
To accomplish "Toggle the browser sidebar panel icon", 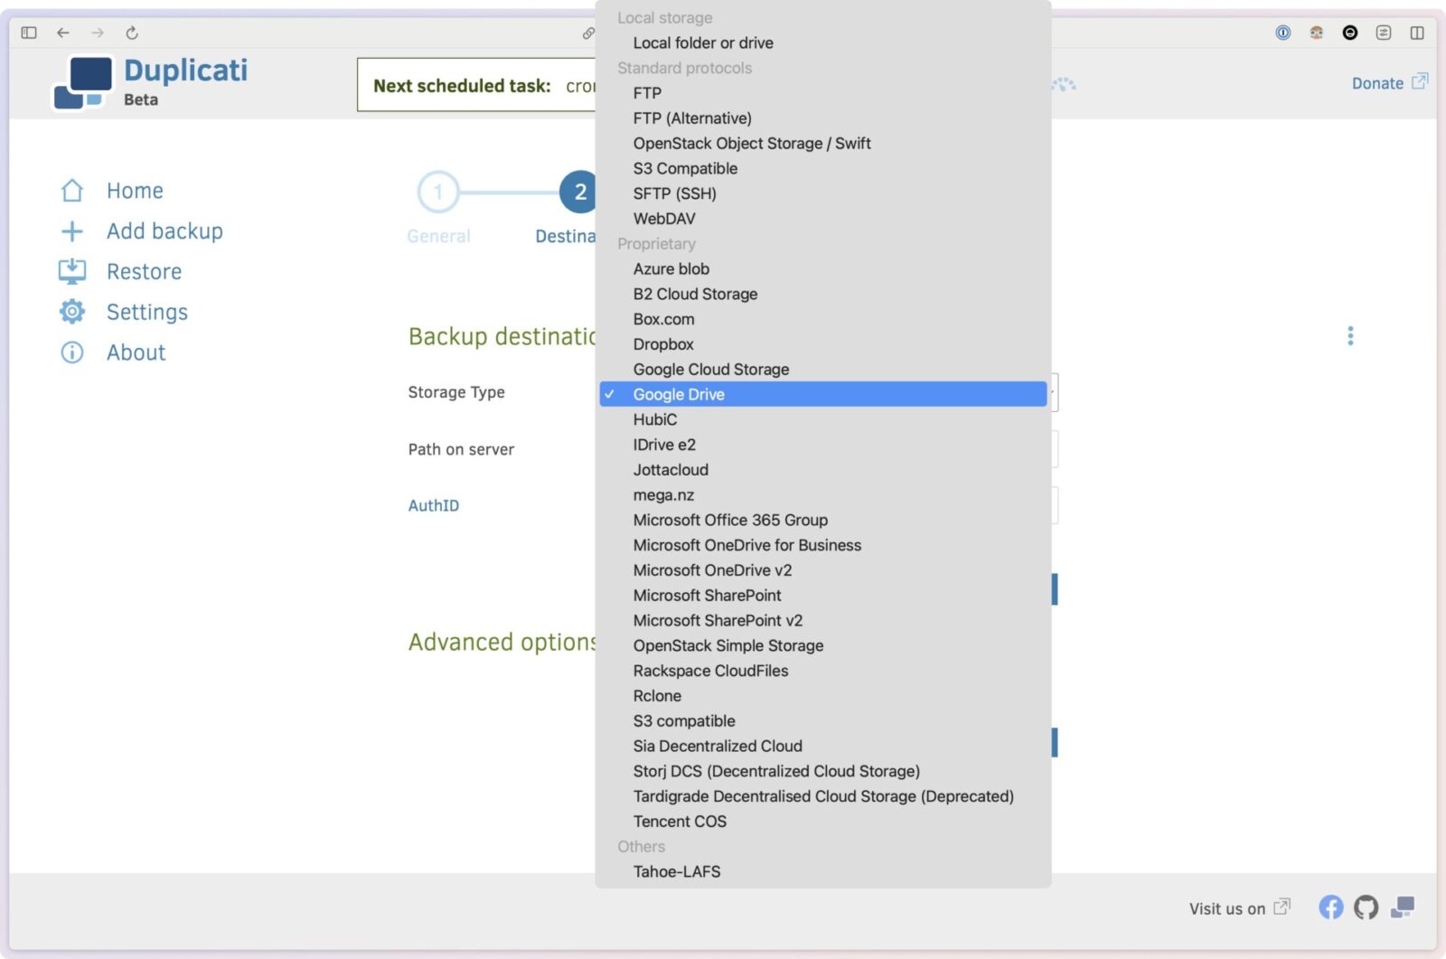I will (29, 33).
